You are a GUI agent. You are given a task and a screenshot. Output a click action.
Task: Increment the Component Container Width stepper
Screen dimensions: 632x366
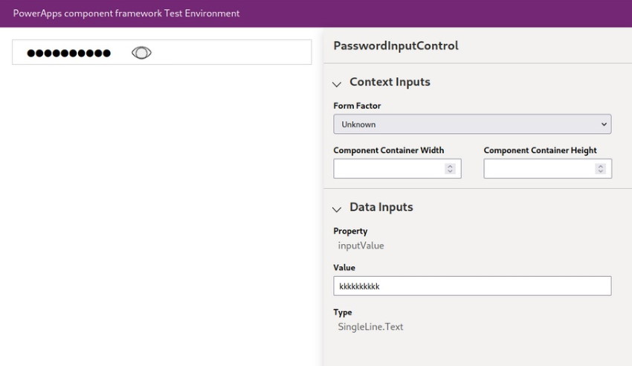(x=450, y=166)
